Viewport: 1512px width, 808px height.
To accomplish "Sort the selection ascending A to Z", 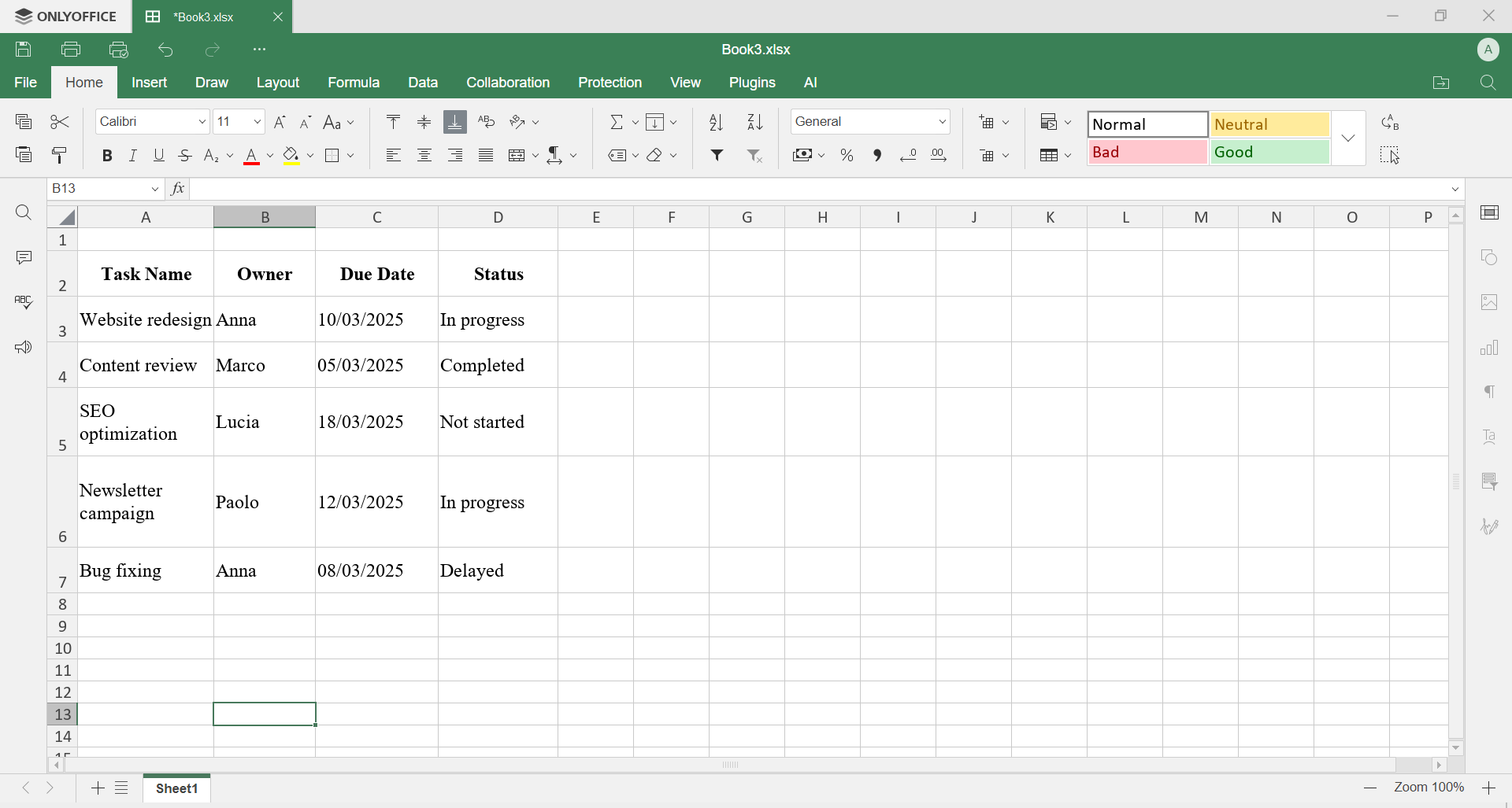I will pos(716,122).
